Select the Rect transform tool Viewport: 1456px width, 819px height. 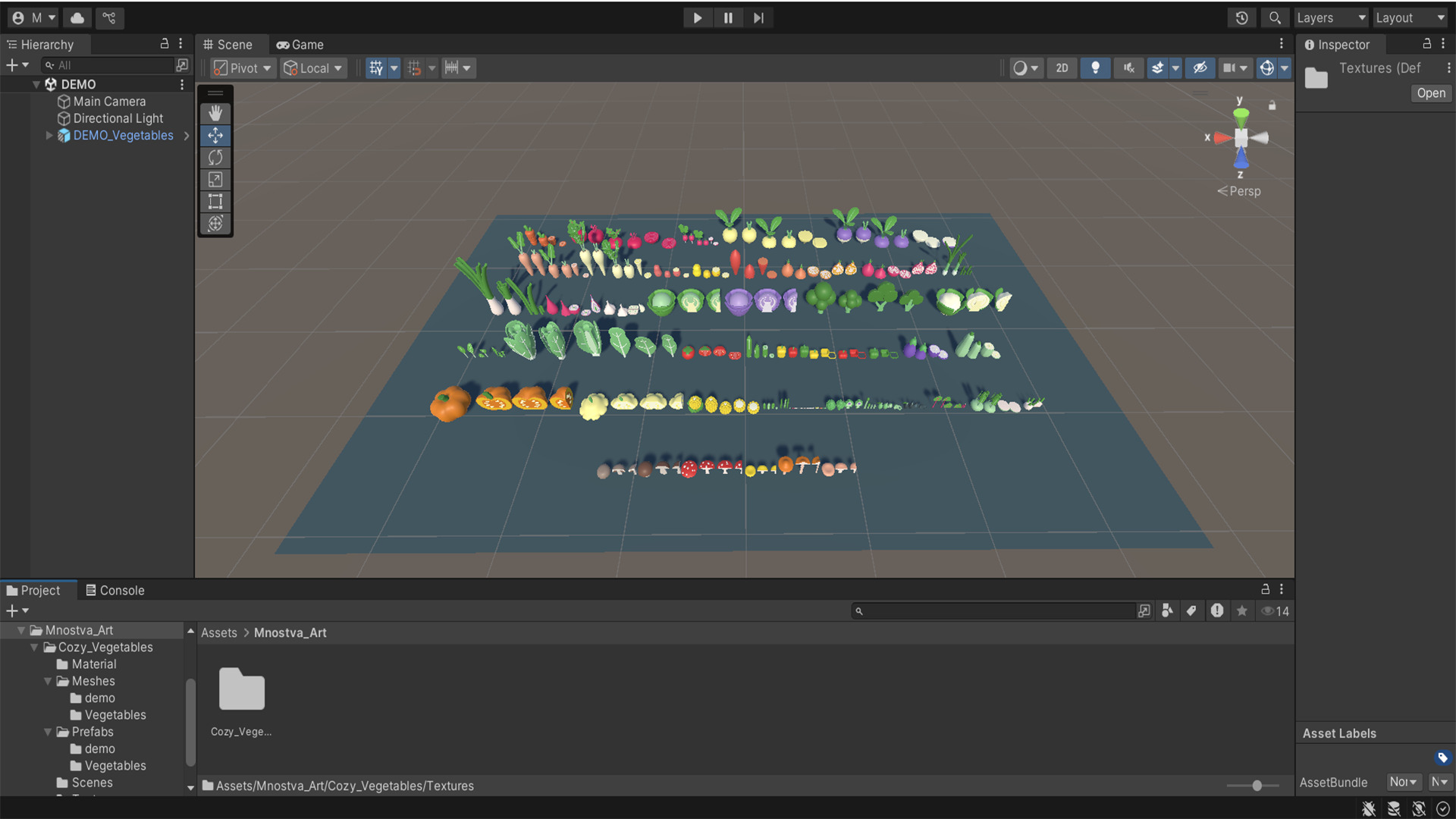215,202
